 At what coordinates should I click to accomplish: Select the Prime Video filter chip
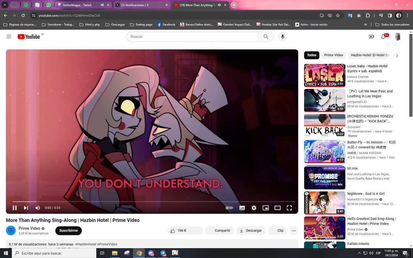click(333, 55)
